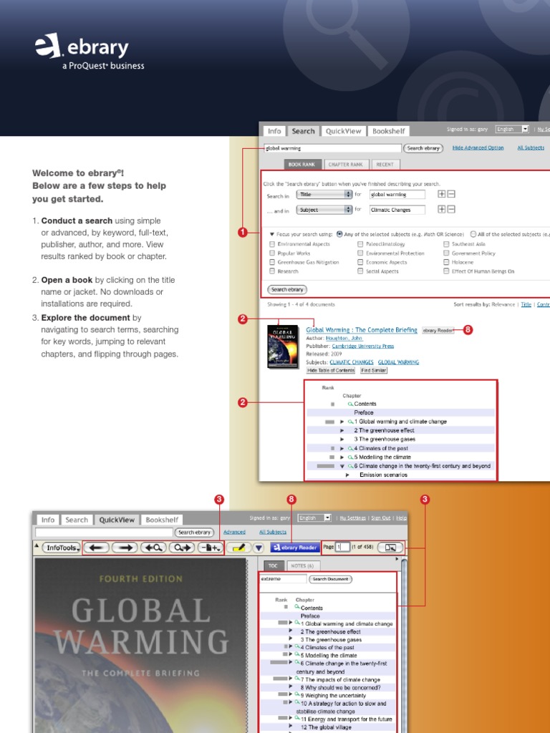Viewport: 550px width, 733px height.
Task: Expand '2 The greenhouse effect' in search results
Action: point(342,430)
